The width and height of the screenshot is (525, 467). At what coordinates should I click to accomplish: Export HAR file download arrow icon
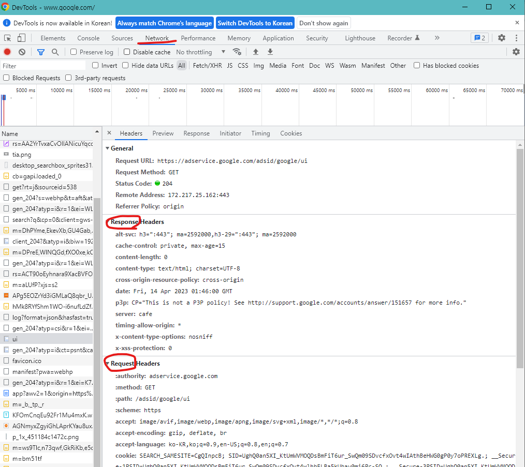pyautogui.click(x=270, y=52)
